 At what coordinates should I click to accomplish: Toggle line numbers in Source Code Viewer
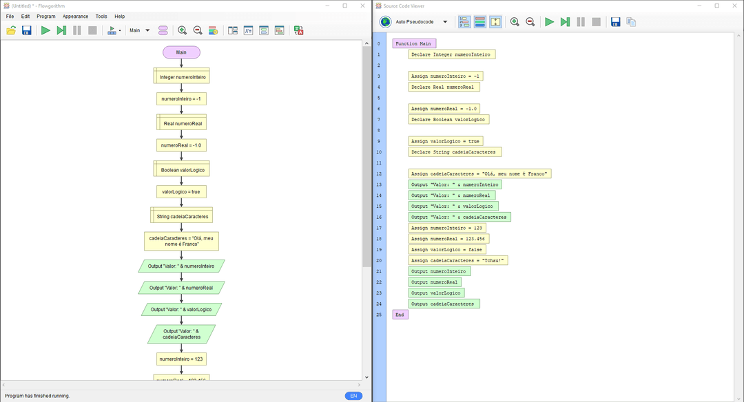[464, 22]
